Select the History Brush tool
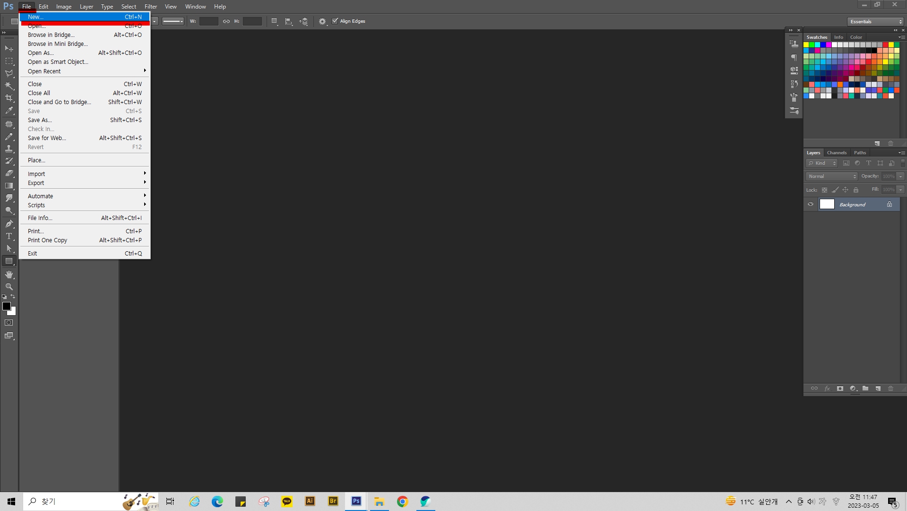This screenshot has width=907, height=511. 9,161
